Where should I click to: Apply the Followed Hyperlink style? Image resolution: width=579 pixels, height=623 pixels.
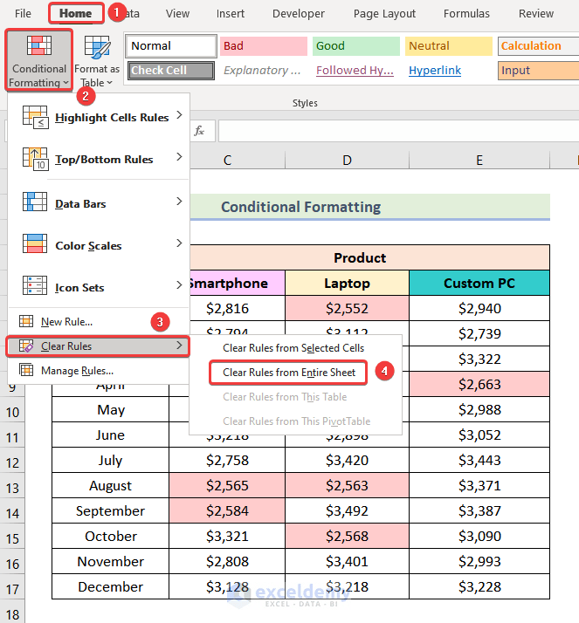click(x=356, y=71)
